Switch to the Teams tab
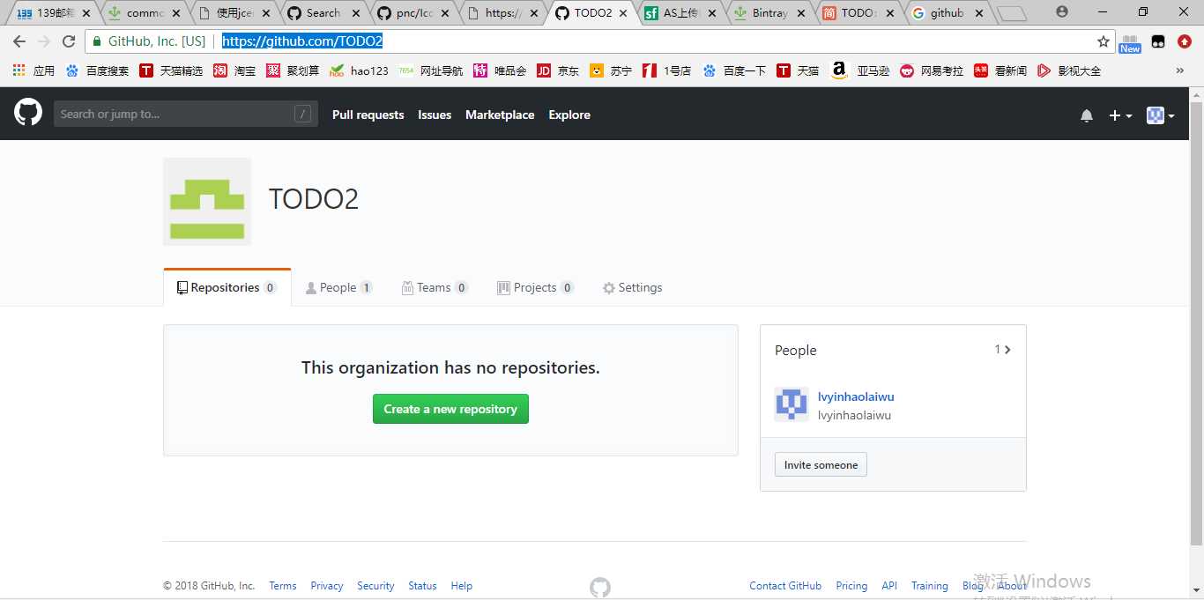This screenshot has height=600, width=1204. tap(435, 287)
